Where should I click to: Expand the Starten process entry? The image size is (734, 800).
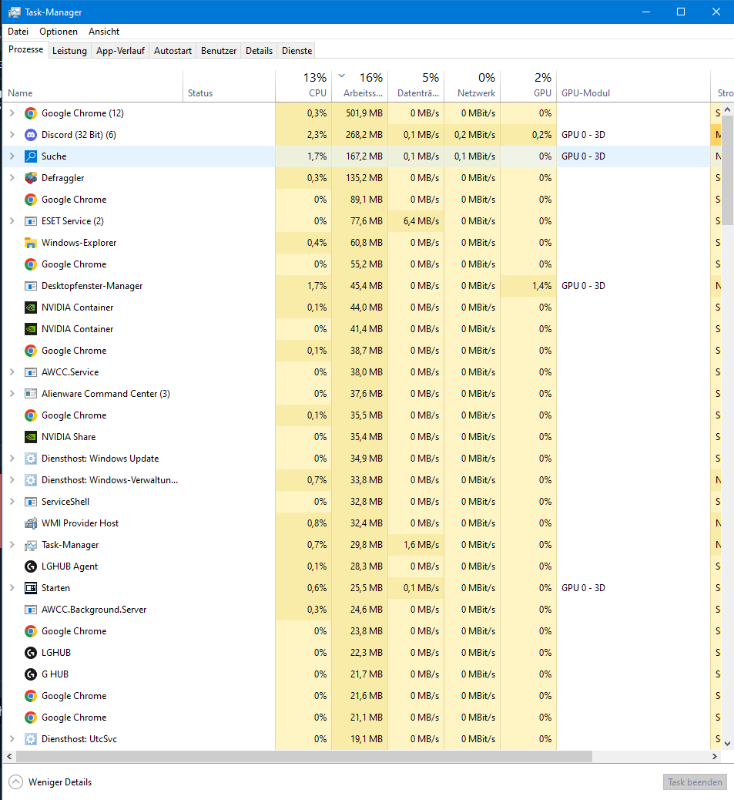point(12,588)
